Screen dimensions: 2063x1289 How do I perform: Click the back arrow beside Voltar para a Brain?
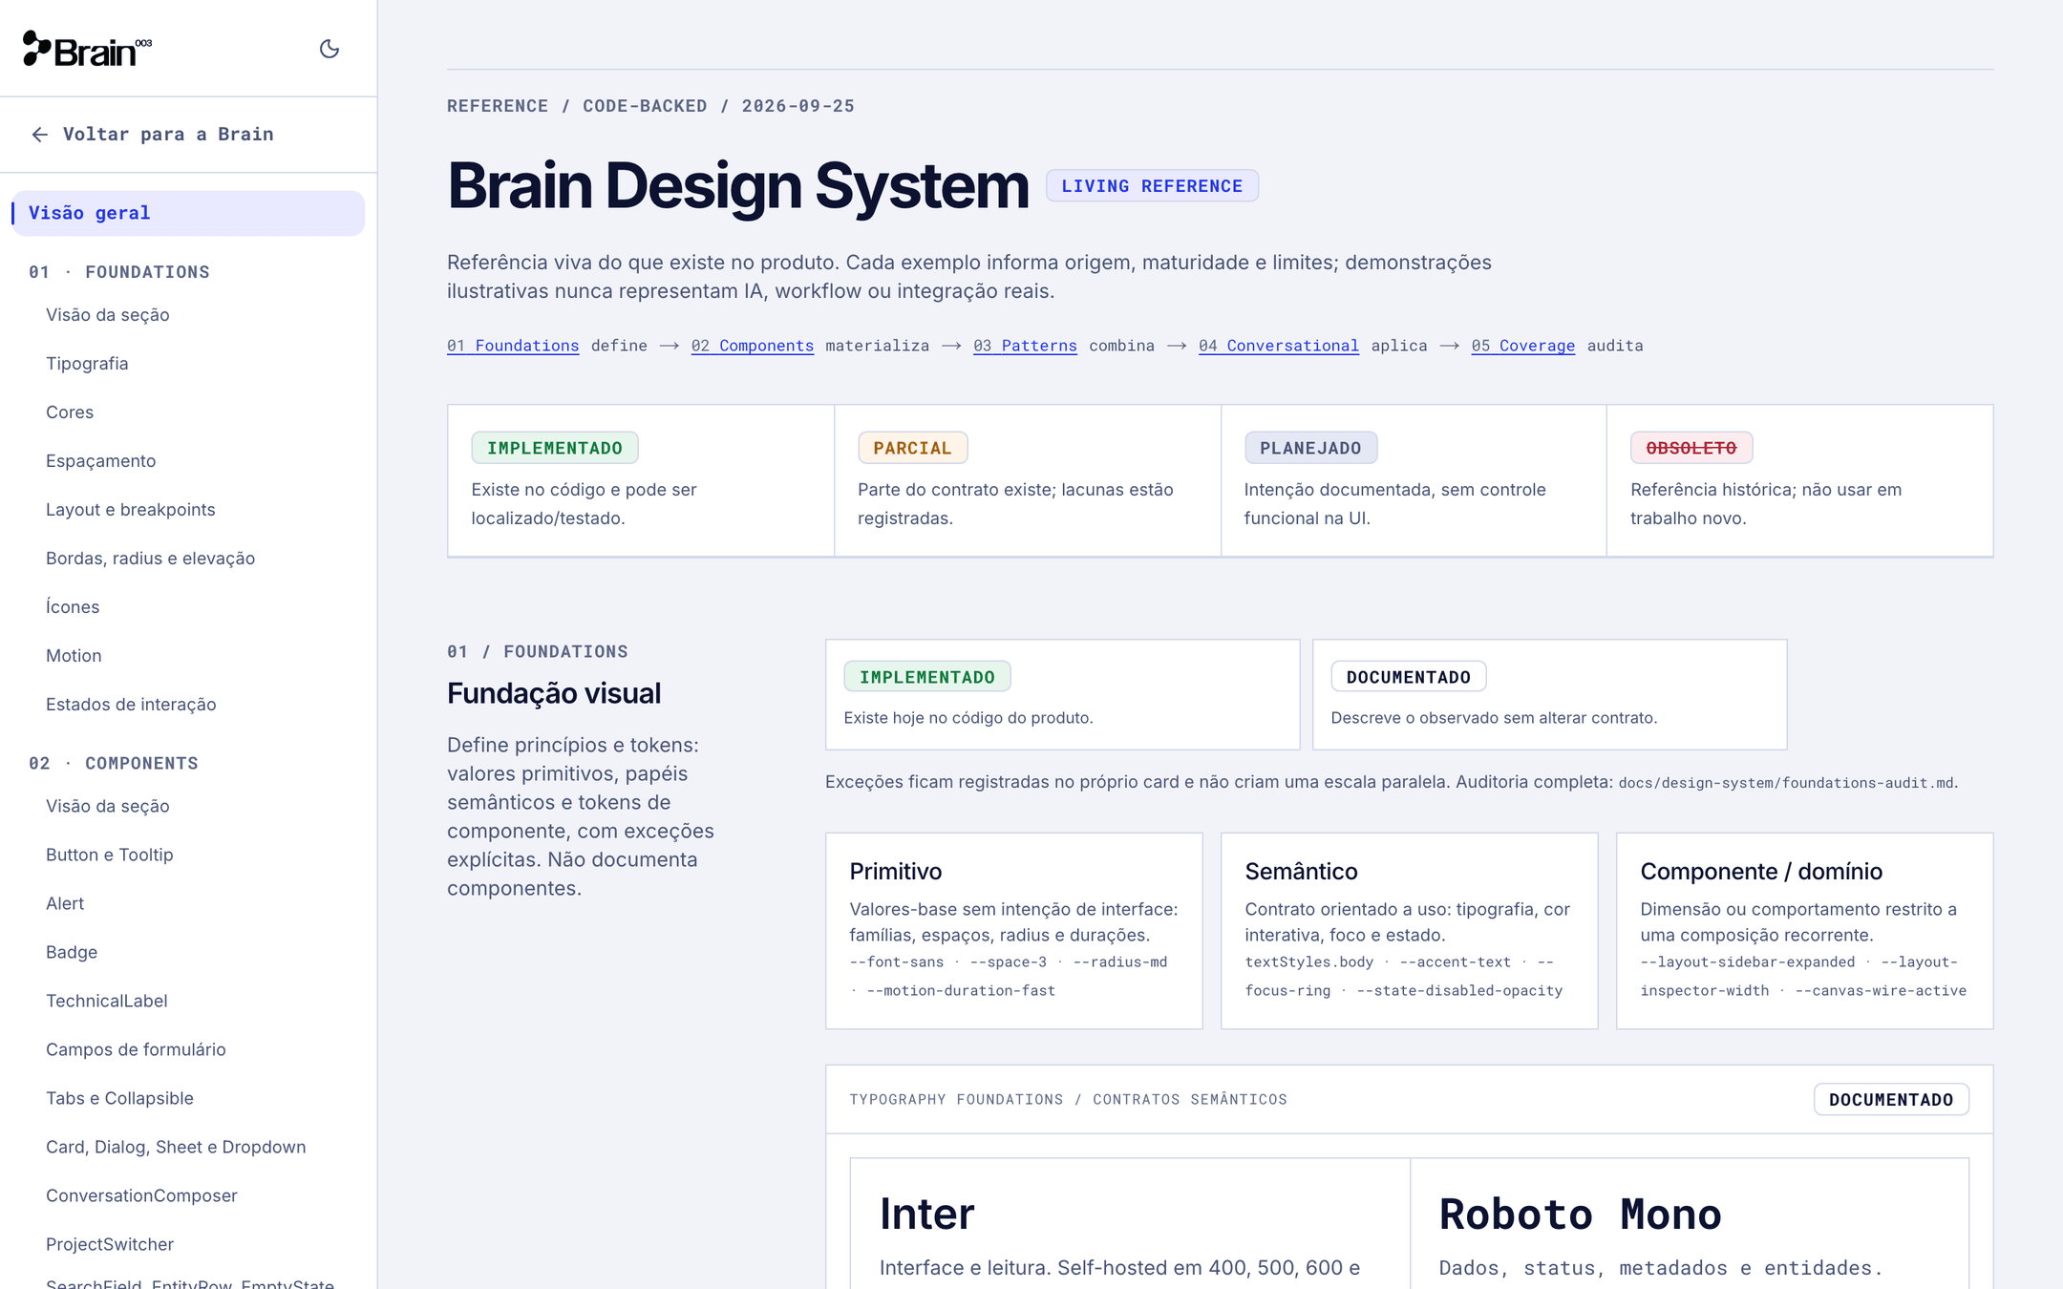[40, 135]
